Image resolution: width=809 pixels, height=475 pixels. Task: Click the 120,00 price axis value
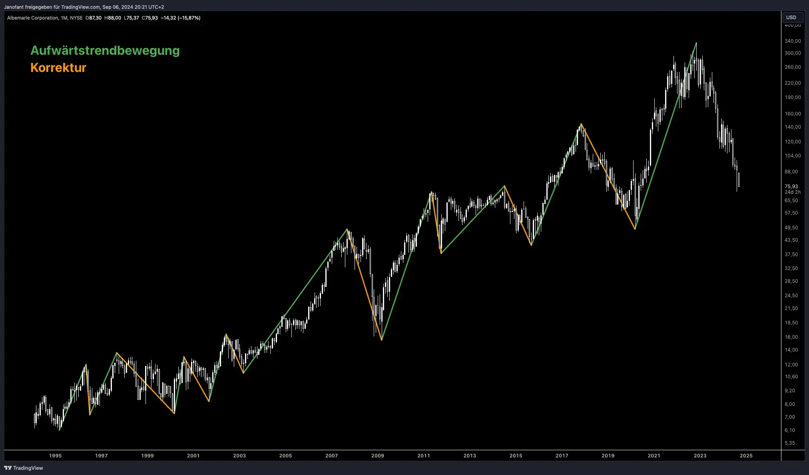(793, 142)
